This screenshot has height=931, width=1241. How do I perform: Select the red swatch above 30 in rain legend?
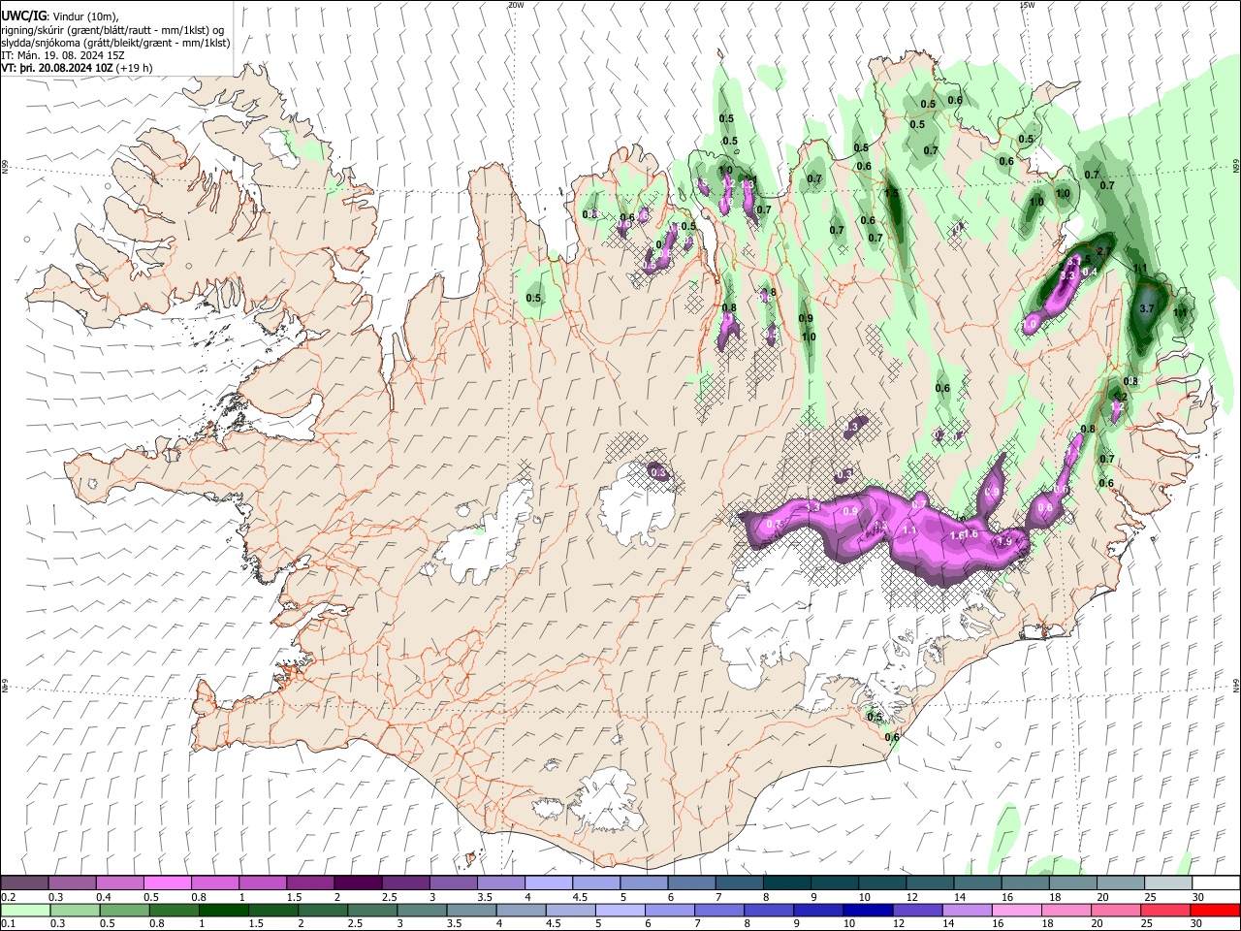[x=1215, y=910]
